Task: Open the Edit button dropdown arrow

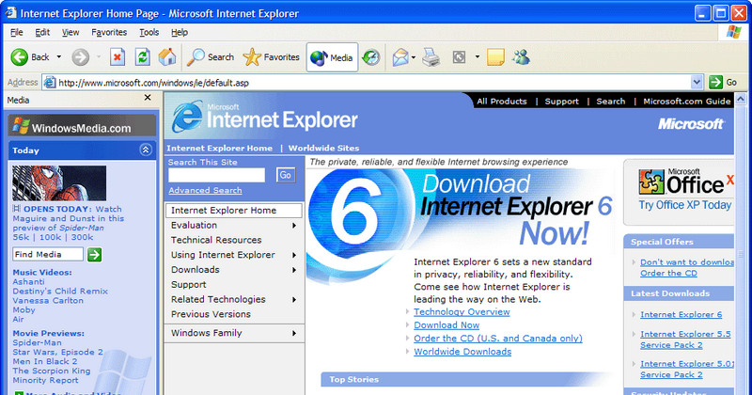Action: [478, 57]
